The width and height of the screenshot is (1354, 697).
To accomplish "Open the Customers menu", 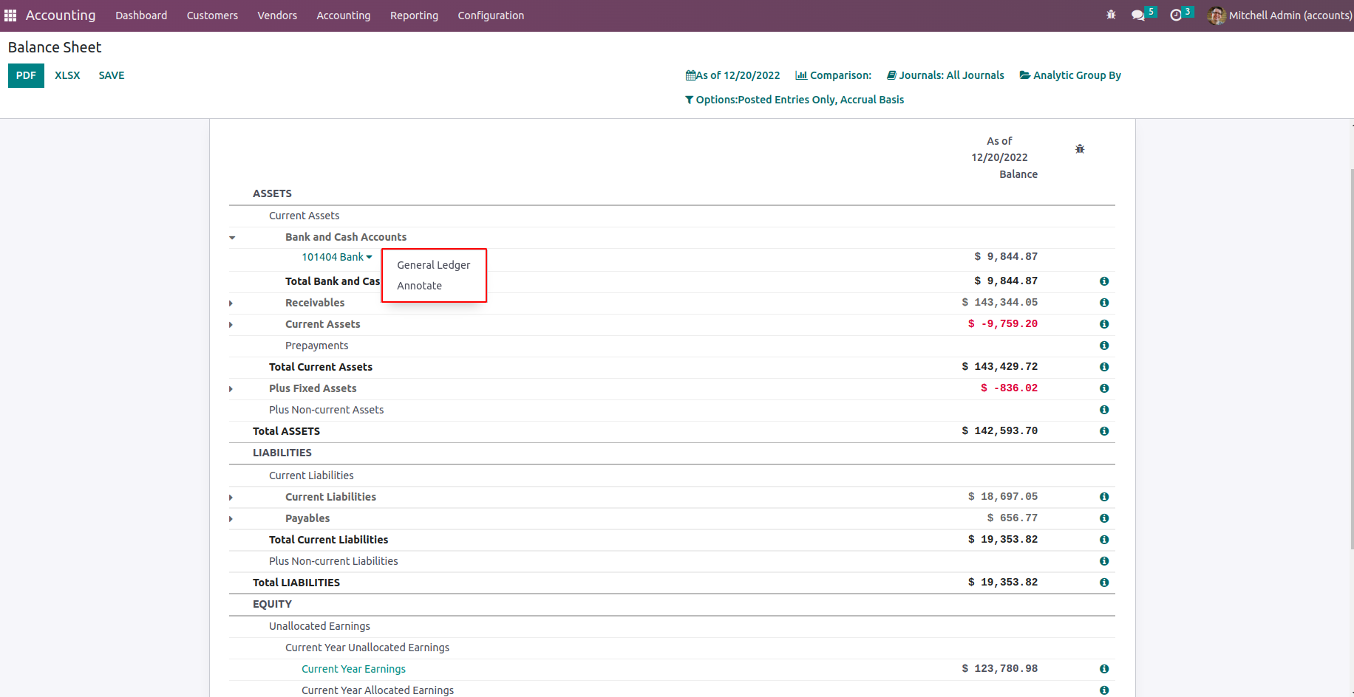I will (212, 16).
